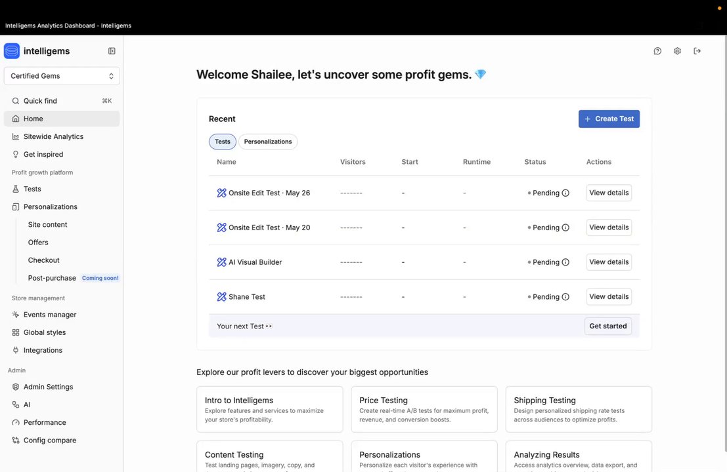Open the Intro to Intelligems card
Image resolution: width=727 pixels, height=472 pixels.
click(270, 410)
